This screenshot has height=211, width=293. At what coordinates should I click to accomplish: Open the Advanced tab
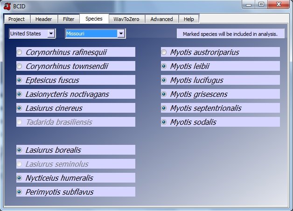161,19
